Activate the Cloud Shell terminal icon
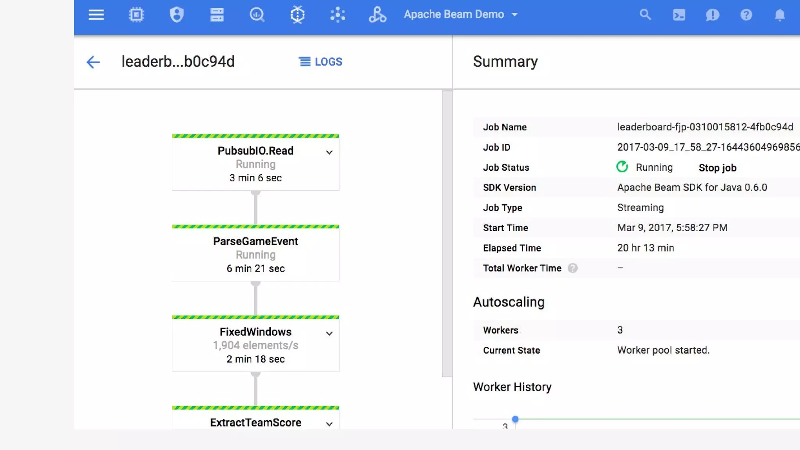 pyautogui.click(x=679, y=15)
